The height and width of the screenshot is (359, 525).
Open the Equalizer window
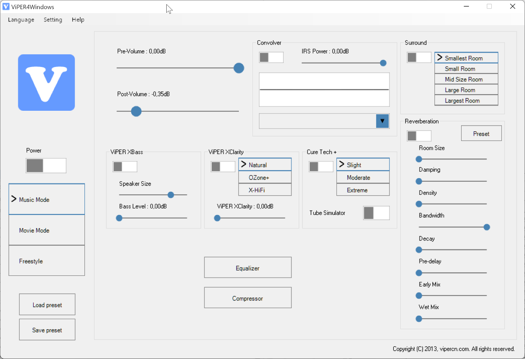coord(248,267)
